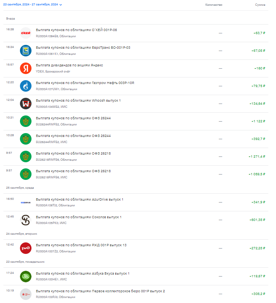The image size is (276, 303).
Task: Click the Первое коллекторское бюро logo
Action: [x=26, y=294]
